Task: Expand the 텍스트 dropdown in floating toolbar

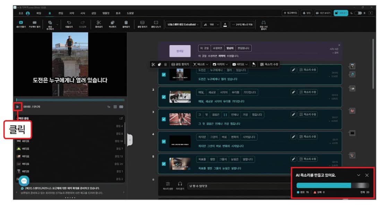Action: point(200,64)
